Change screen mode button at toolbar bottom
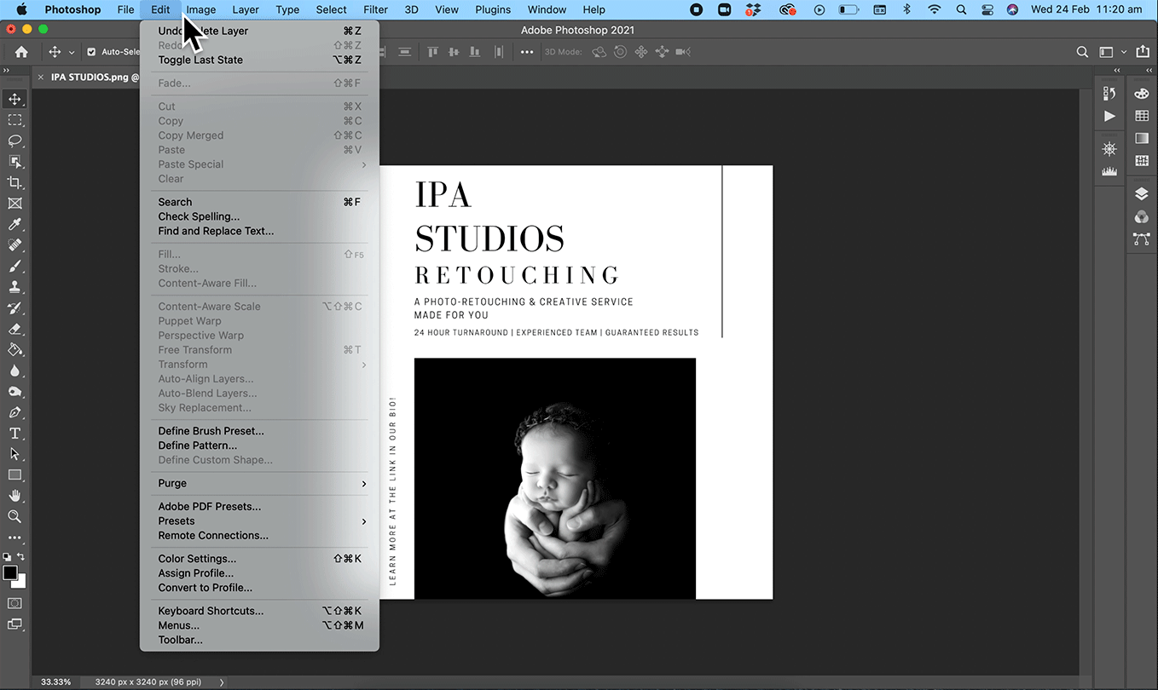The image size is (1158, 690). pos(14,624)
